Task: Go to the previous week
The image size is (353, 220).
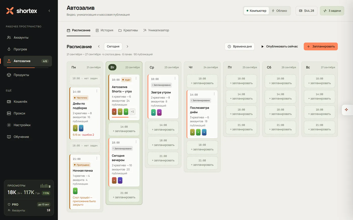Action: (x=99, y=47)
